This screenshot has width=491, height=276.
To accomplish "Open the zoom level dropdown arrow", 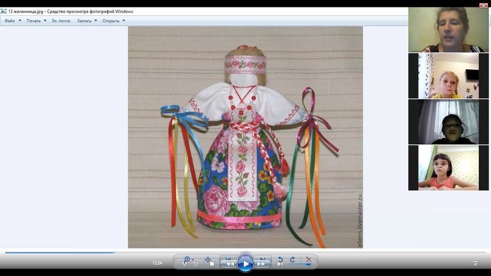I will 193,259.
